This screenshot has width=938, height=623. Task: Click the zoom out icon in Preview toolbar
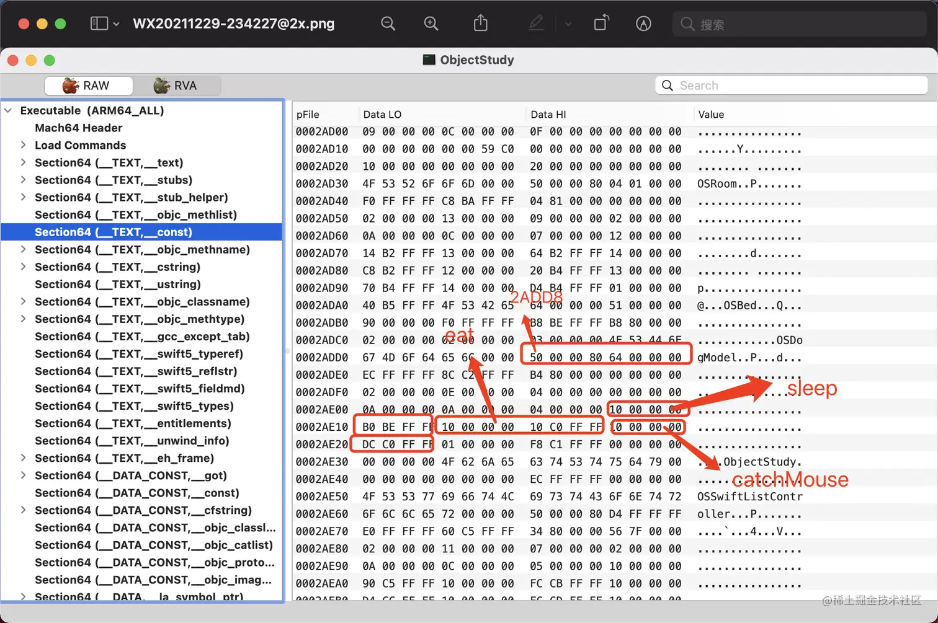(x=388, y=24)
